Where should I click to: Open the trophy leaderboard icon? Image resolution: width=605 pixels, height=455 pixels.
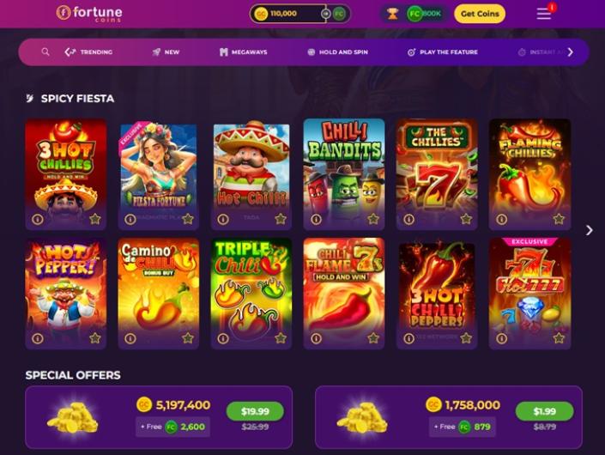[392, 14]
